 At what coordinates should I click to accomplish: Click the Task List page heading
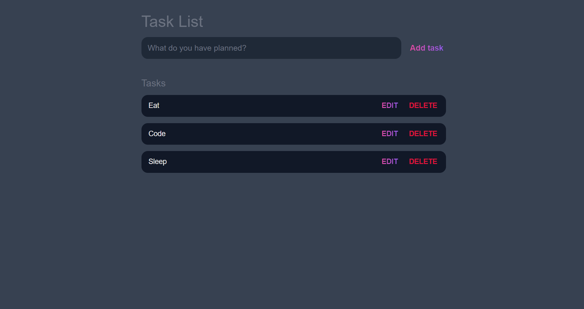point(172,22)
